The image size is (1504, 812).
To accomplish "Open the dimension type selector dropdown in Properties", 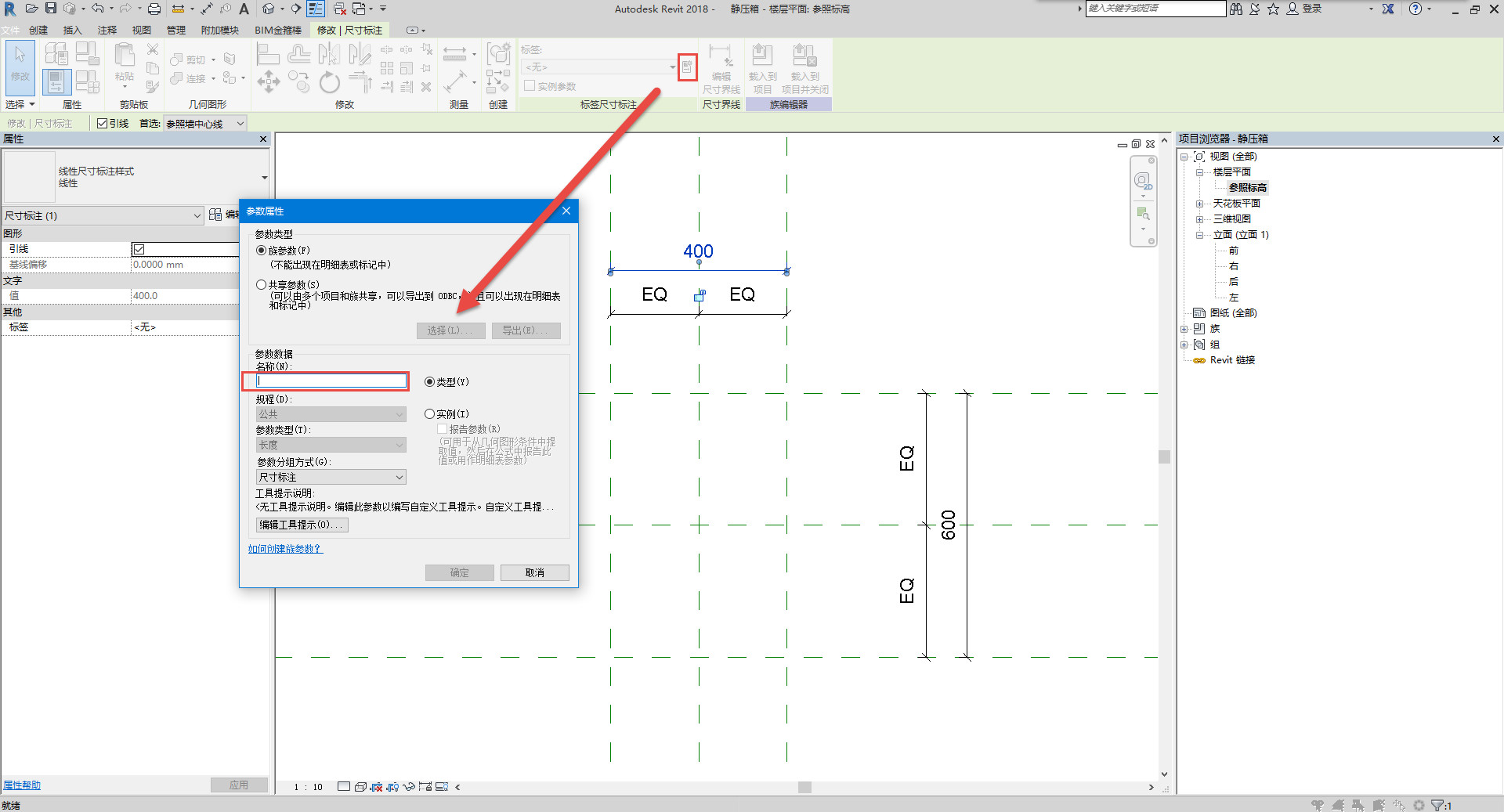I will coord(136,177).
